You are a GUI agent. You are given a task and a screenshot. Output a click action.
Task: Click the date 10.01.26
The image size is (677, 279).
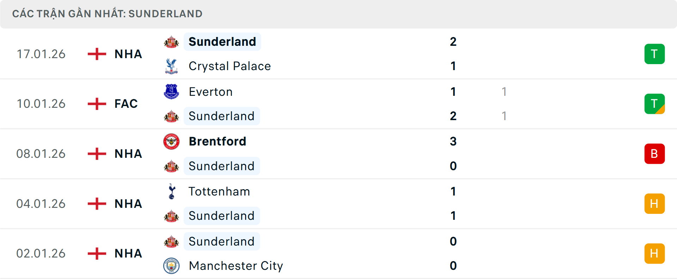point(41,104)
